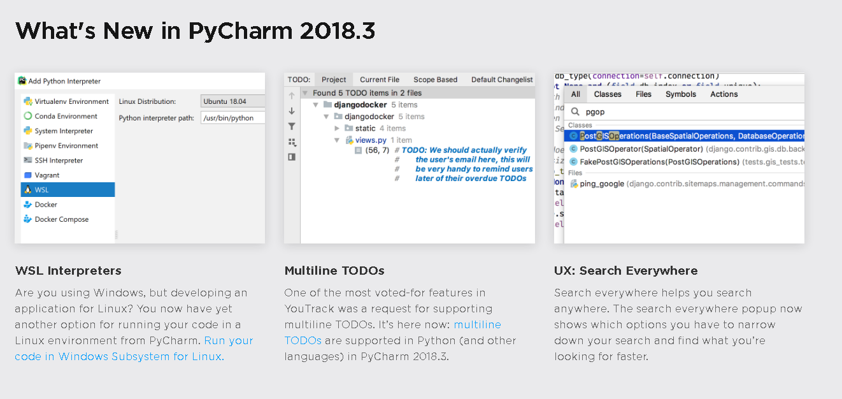Click the down arrow navigation icon
Viewport: 842px width, 399px height.
coord(292,110)
